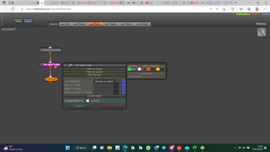Expand the Second output section
Image resolution: width=270 pixels, height=152 pixels.
tap(94, 96)
